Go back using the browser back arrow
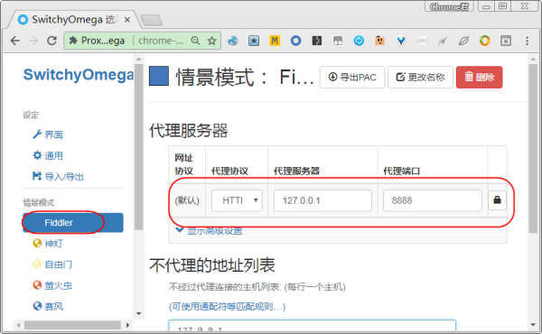Viewport: 542px width, 334px height. pos(15,41)
